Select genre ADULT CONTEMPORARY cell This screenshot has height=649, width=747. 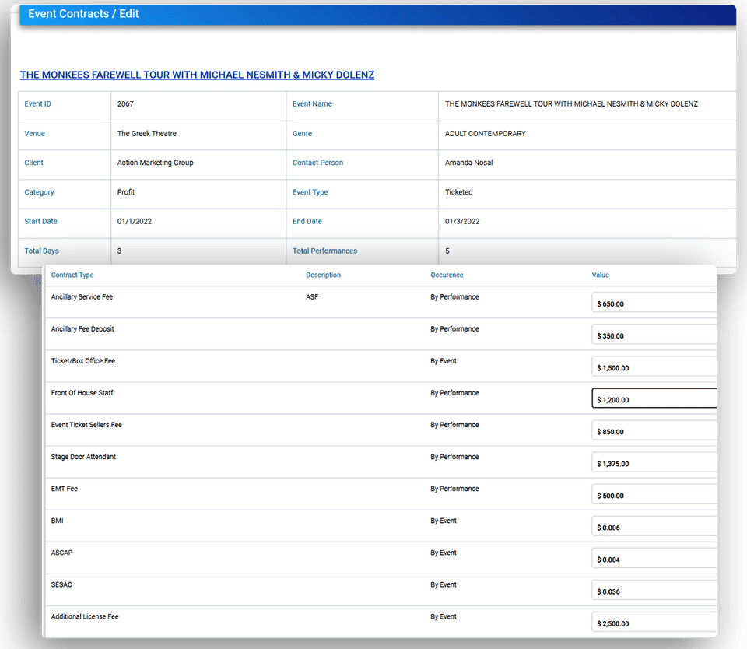[486, 133]
